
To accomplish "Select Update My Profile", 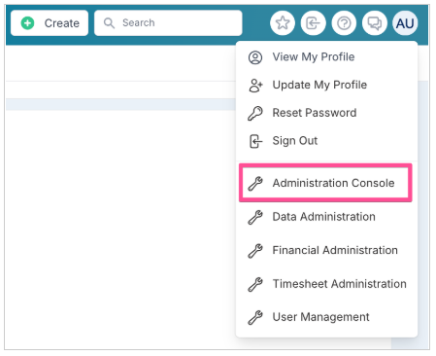I will click(x=327, y=85).
